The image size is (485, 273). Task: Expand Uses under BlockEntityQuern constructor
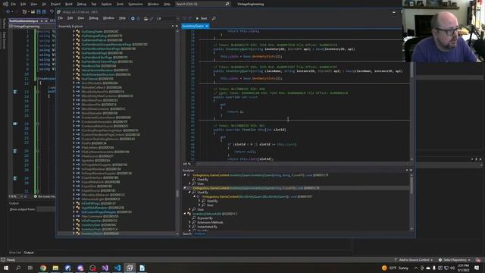[199, 206]
